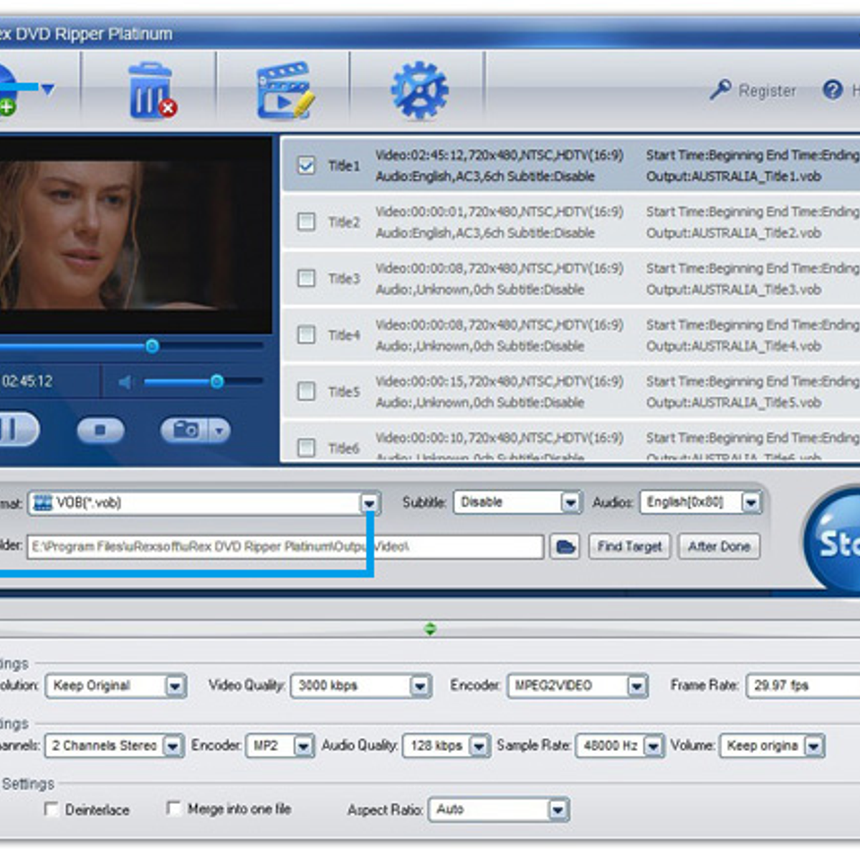860x860 pixels.
Task: Uncheck the Title1 checkbox
Action: 306,166
